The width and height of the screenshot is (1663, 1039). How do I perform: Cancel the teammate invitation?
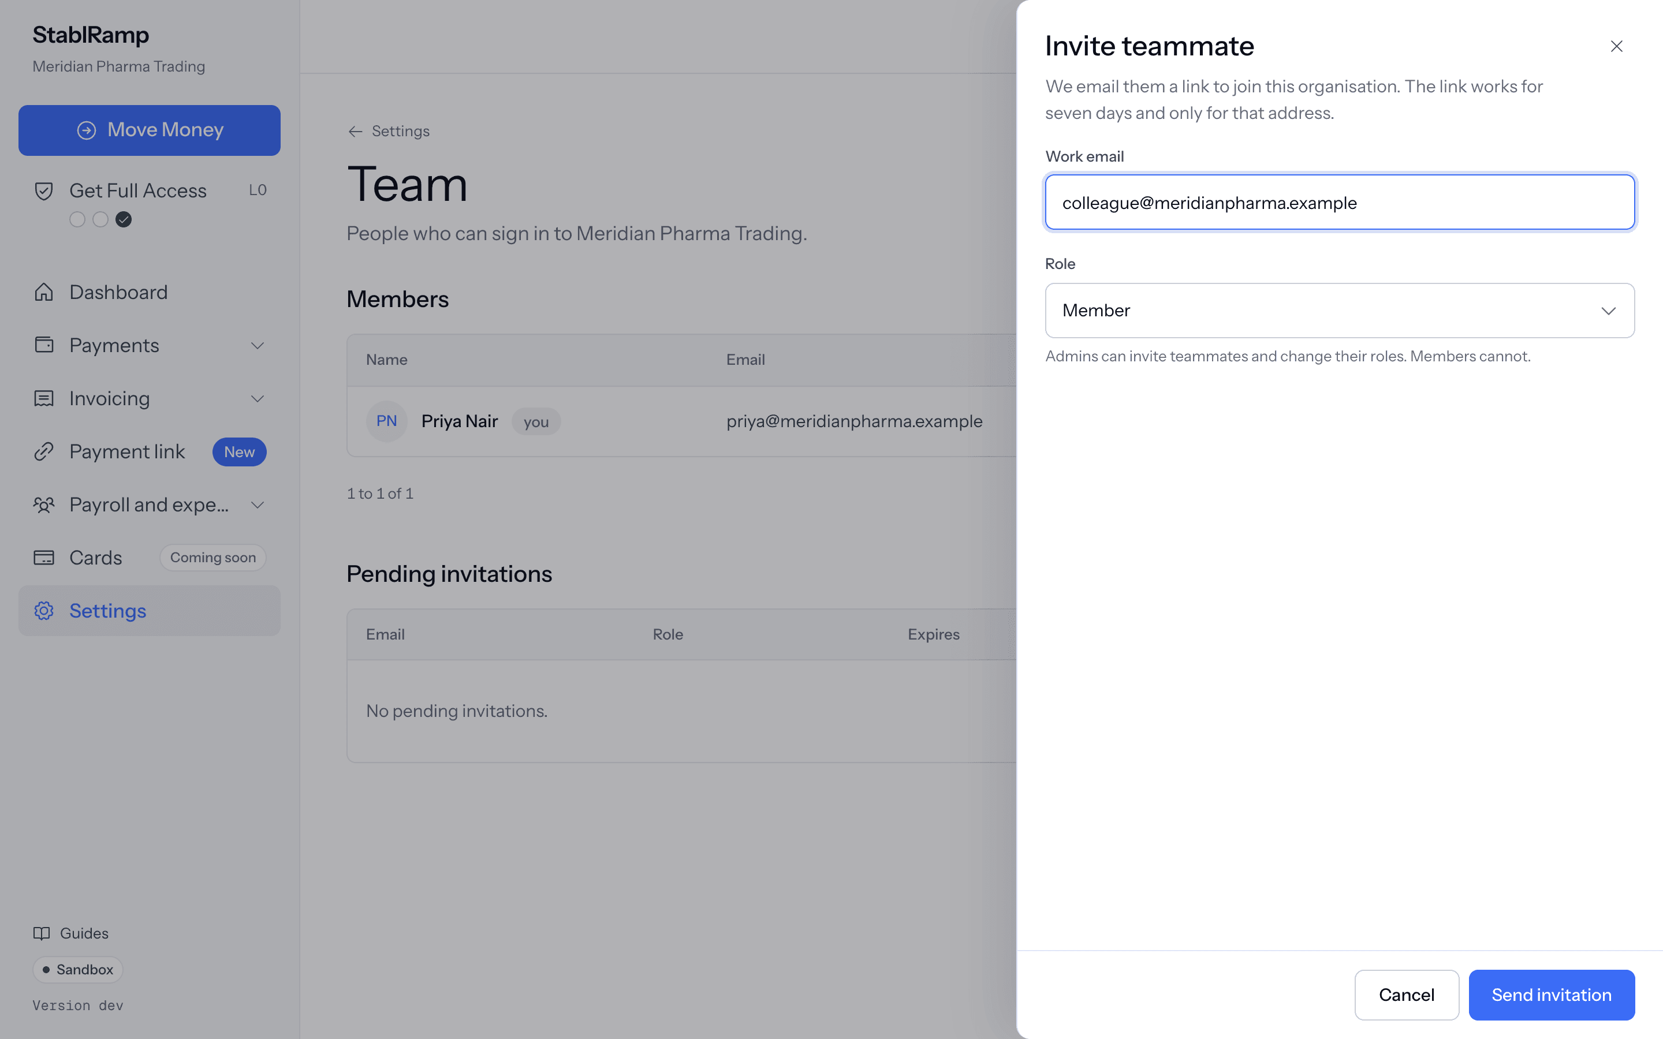[x=1406, y=995]
